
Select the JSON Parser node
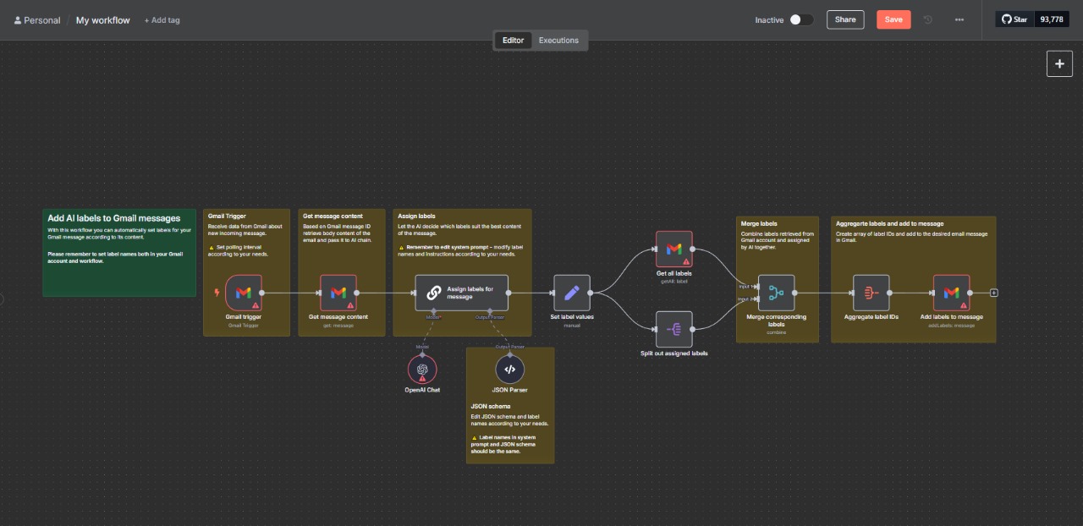coord(509,370)
